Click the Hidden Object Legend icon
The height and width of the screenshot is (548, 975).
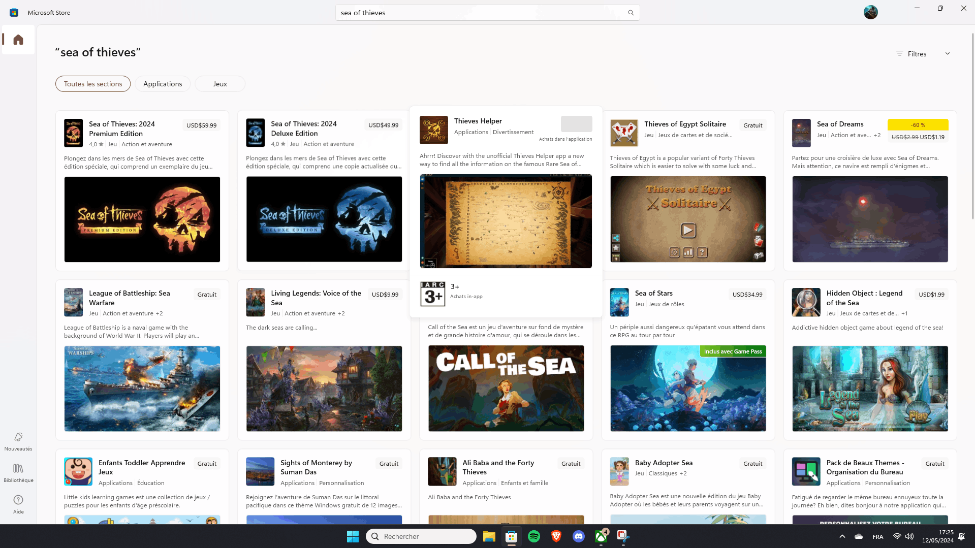806,302
